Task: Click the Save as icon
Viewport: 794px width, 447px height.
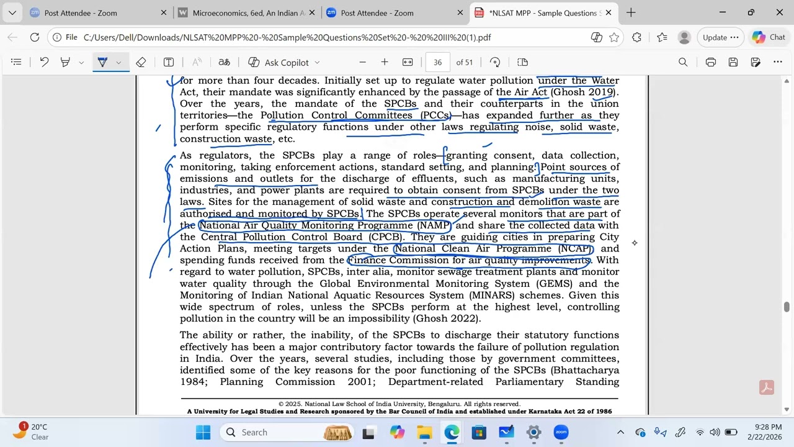Action: pyautogui.click(x=756, y=62)
